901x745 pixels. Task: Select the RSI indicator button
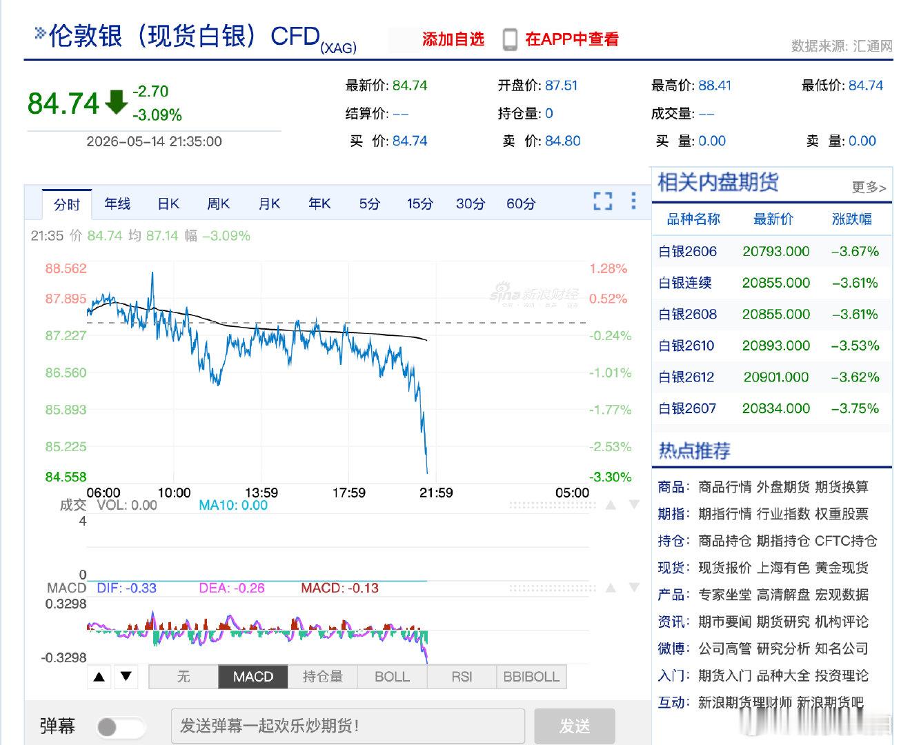[462, 677]
